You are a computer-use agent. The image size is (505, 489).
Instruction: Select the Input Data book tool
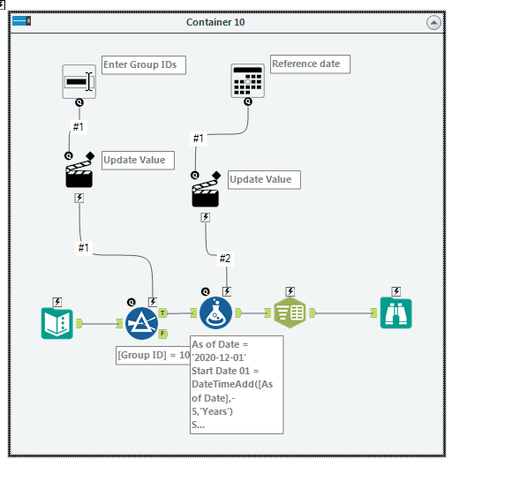click(x=57, y=324)
